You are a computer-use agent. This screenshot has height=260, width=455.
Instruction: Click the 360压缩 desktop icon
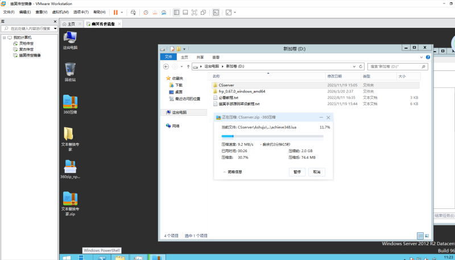point(70,104)
